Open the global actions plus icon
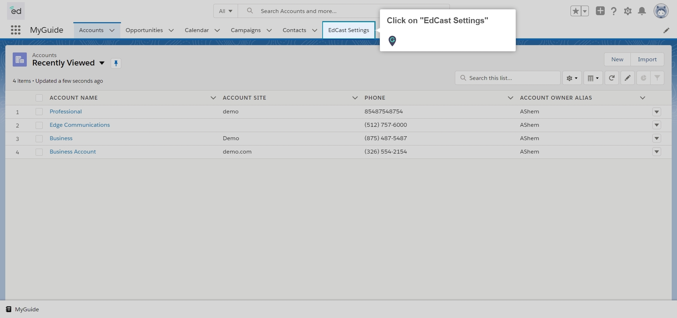 pos(600,11)
